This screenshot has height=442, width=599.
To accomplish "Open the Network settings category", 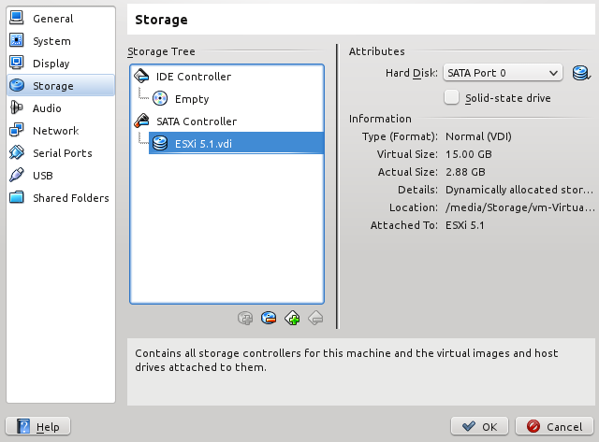I will point(61,131).
